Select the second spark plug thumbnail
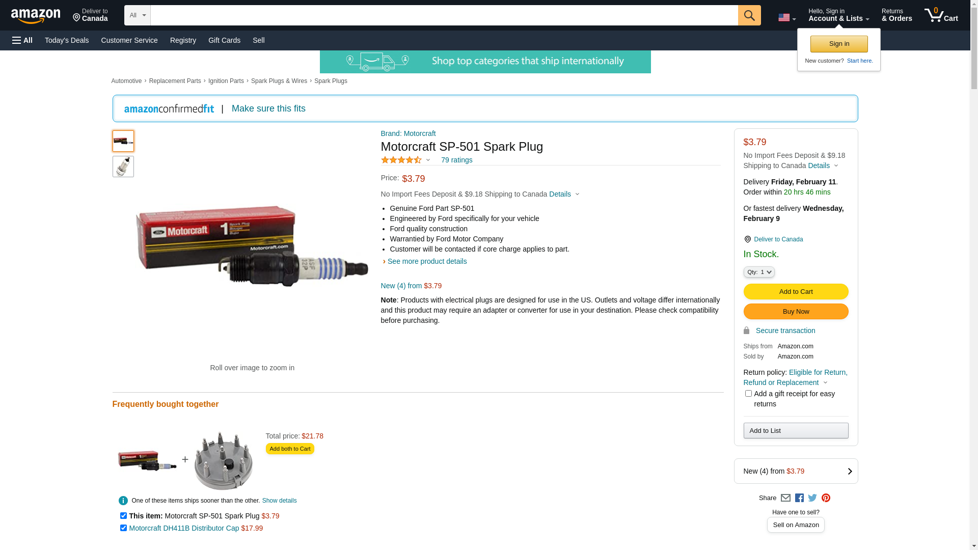 (x=123, y=167)
